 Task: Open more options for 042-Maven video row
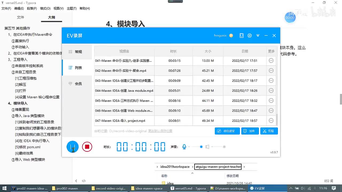pos(271,71)
